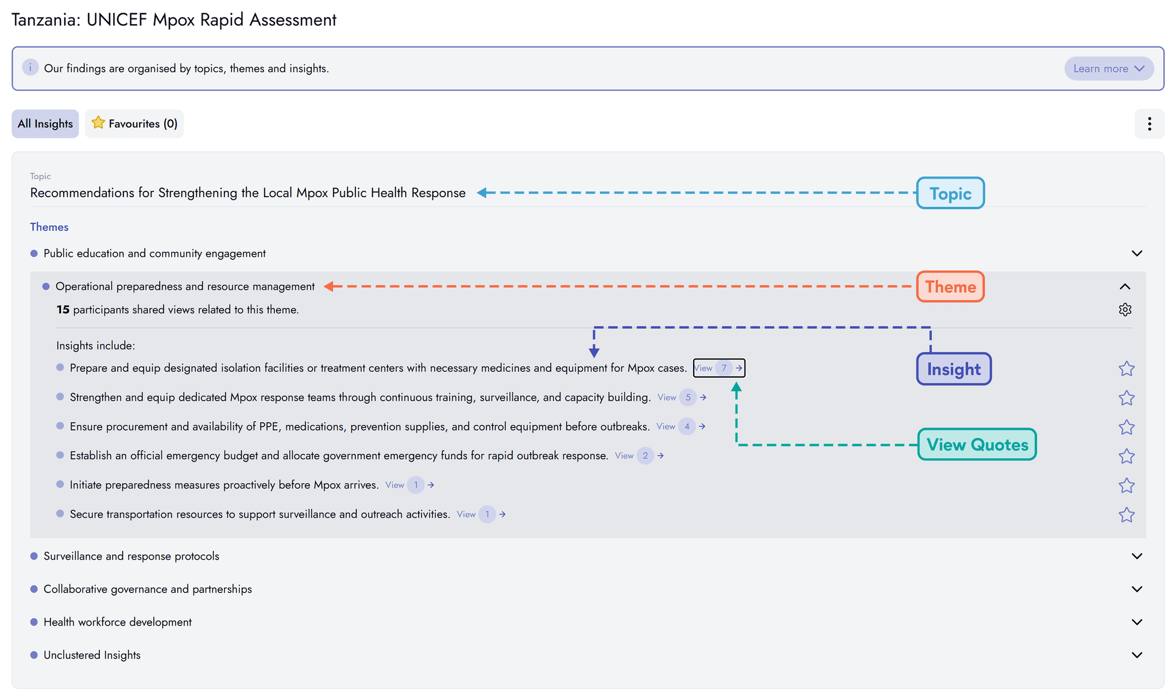Image resolution: width=1176 pixels, height=697 pixels.
Task: View 2 quotes for emergency budget insight
Action: (x=640, y=456)
